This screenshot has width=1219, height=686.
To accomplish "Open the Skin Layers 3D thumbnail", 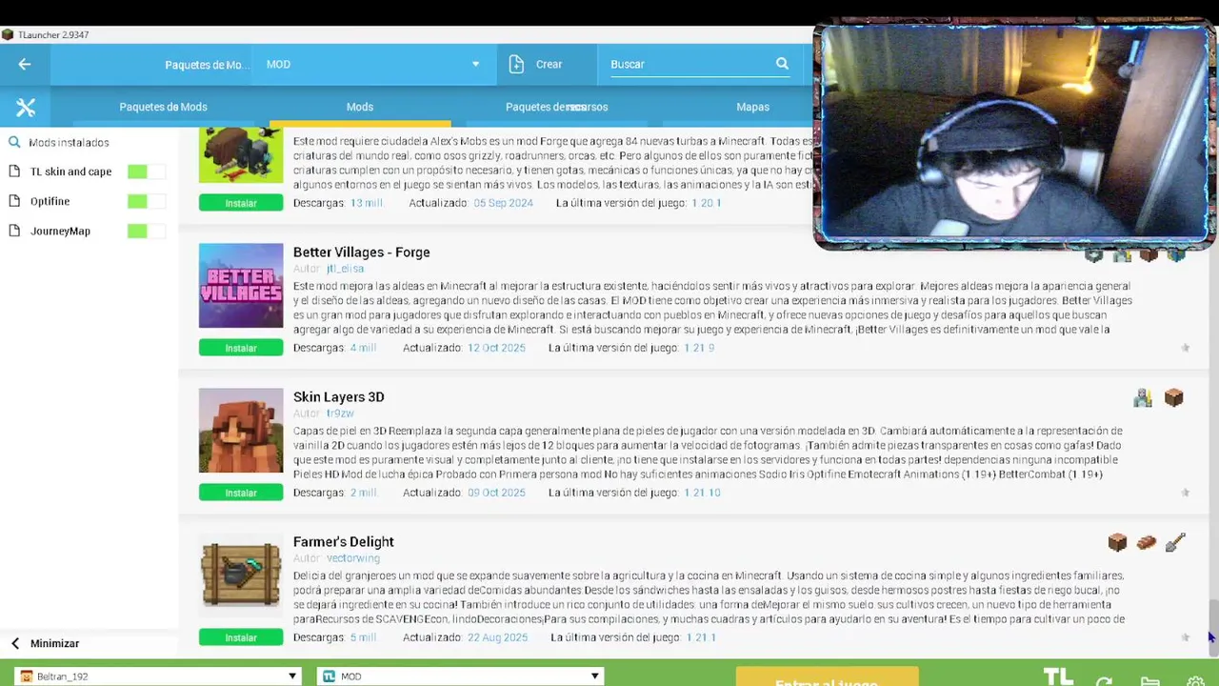I will tap(241, 431).
